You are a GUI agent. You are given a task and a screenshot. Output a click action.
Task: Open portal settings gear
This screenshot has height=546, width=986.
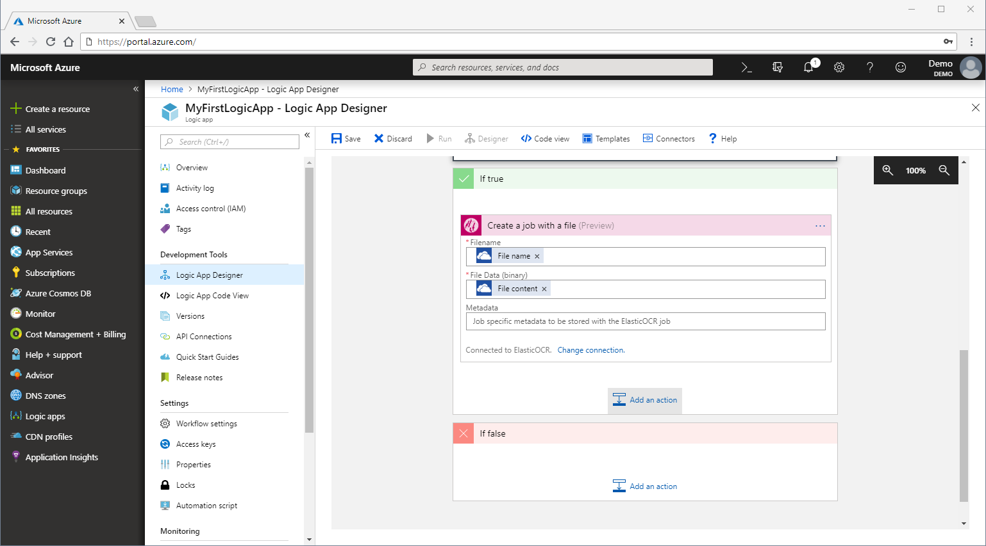(x=839, y=67)
